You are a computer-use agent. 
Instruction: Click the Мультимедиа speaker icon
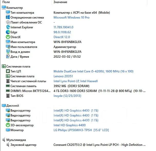click(4, 140)
